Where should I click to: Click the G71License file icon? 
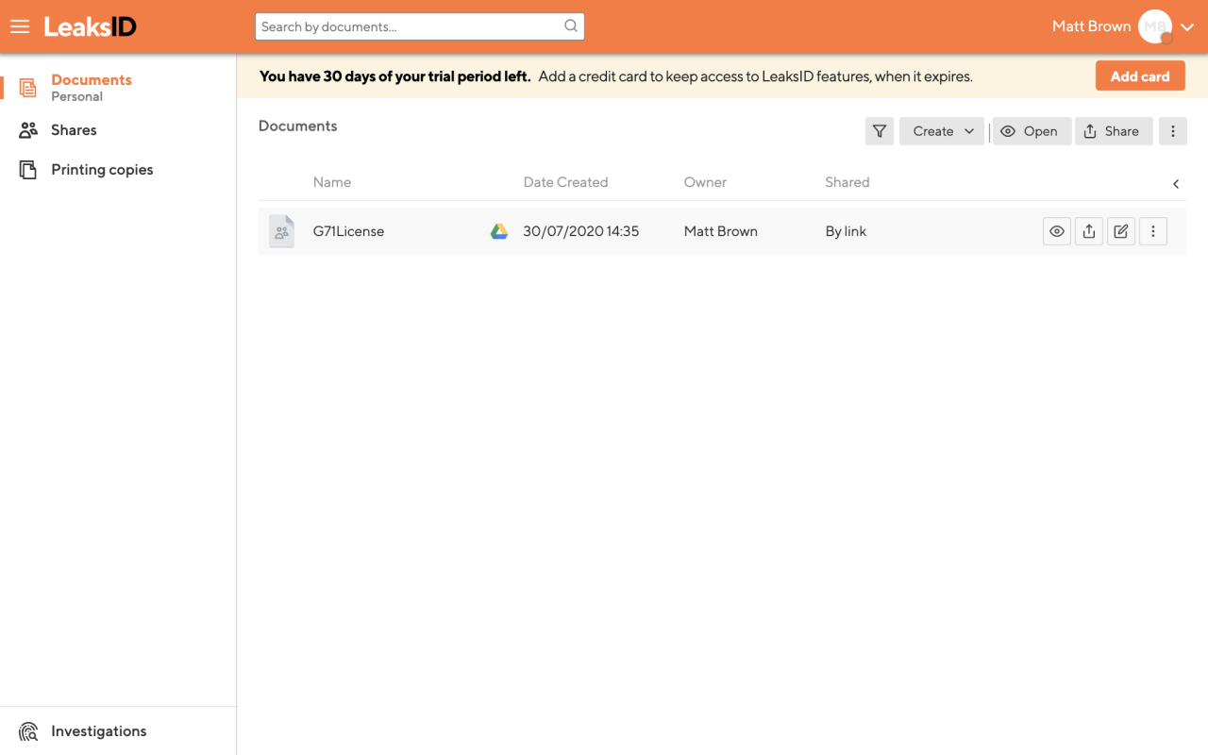coord(281,231)
